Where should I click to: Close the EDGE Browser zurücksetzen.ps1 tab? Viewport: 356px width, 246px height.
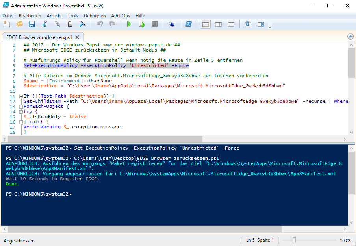[77, 37]
